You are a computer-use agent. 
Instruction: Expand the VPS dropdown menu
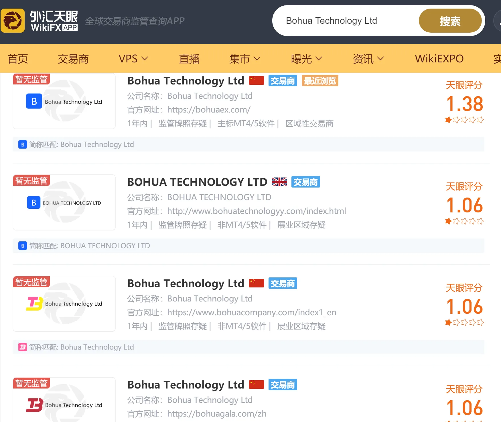click(x=133, y=59)
